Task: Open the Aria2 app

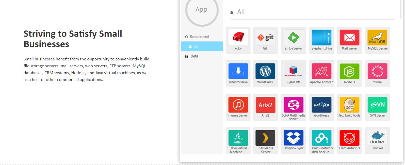Action: (265, 105)
